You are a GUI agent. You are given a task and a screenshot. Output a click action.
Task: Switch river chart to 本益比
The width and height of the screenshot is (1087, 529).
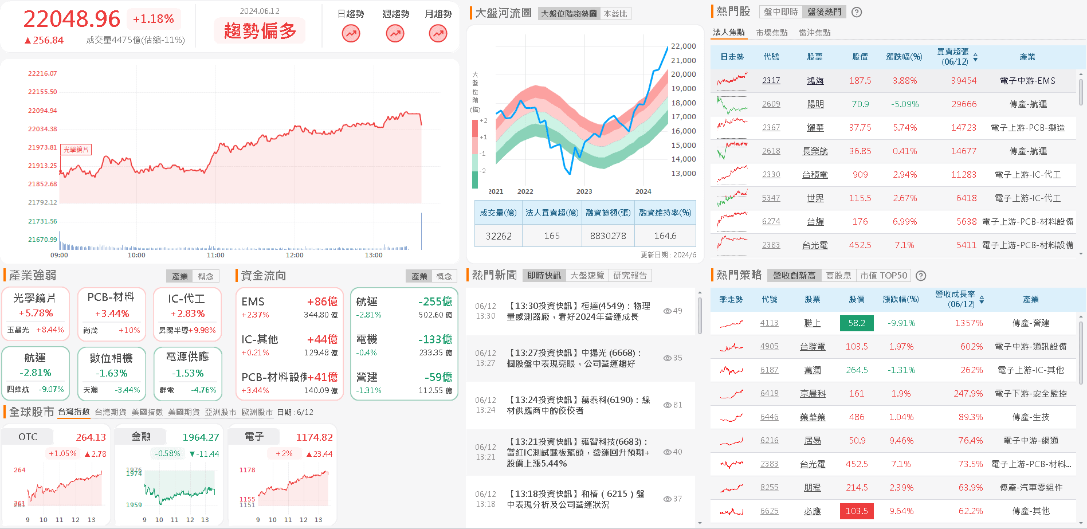point(615,14)
